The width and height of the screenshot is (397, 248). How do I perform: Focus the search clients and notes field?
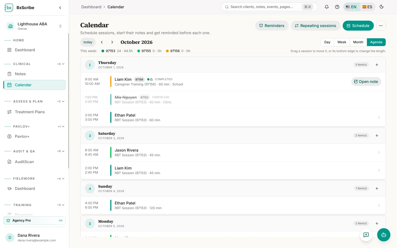pos(269,7)
